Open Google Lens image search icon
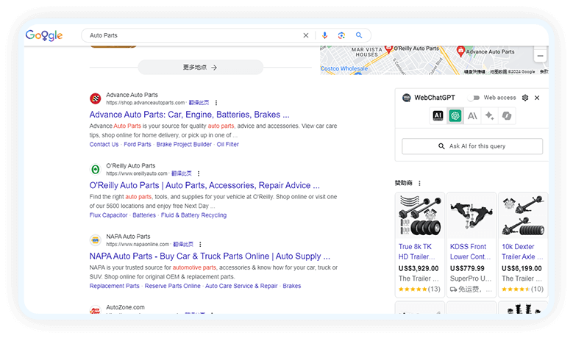The height and width of the screenshot is (338, 573). pyautogui.click(x=341, y=35)
